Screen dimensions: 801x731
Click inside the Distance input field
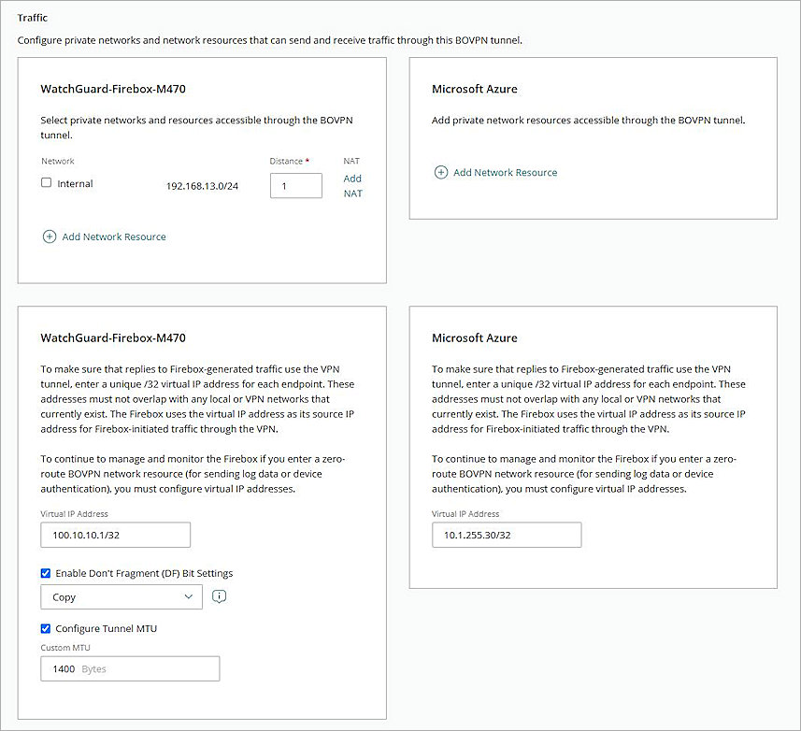(296, 185)
